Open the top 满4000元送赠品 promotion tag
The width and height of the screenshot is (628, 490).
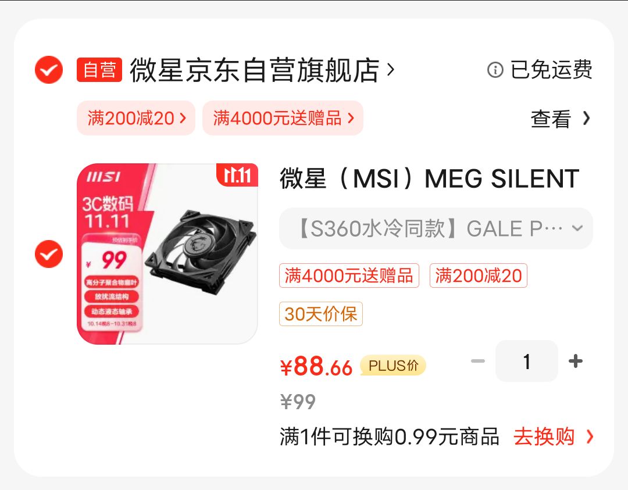pos(283,118)
